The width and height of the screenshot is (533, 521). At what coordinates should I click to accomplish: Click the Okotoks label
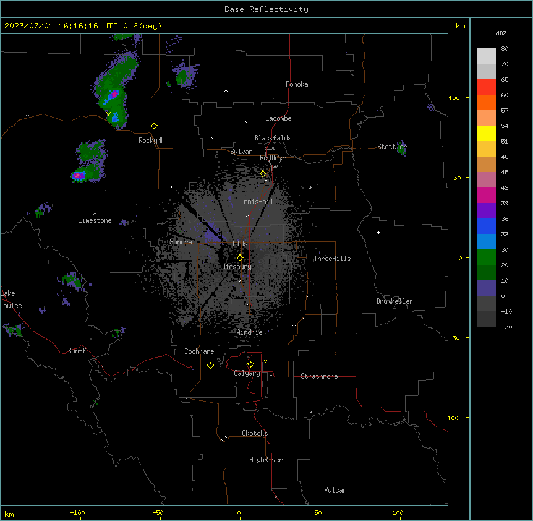255,433
